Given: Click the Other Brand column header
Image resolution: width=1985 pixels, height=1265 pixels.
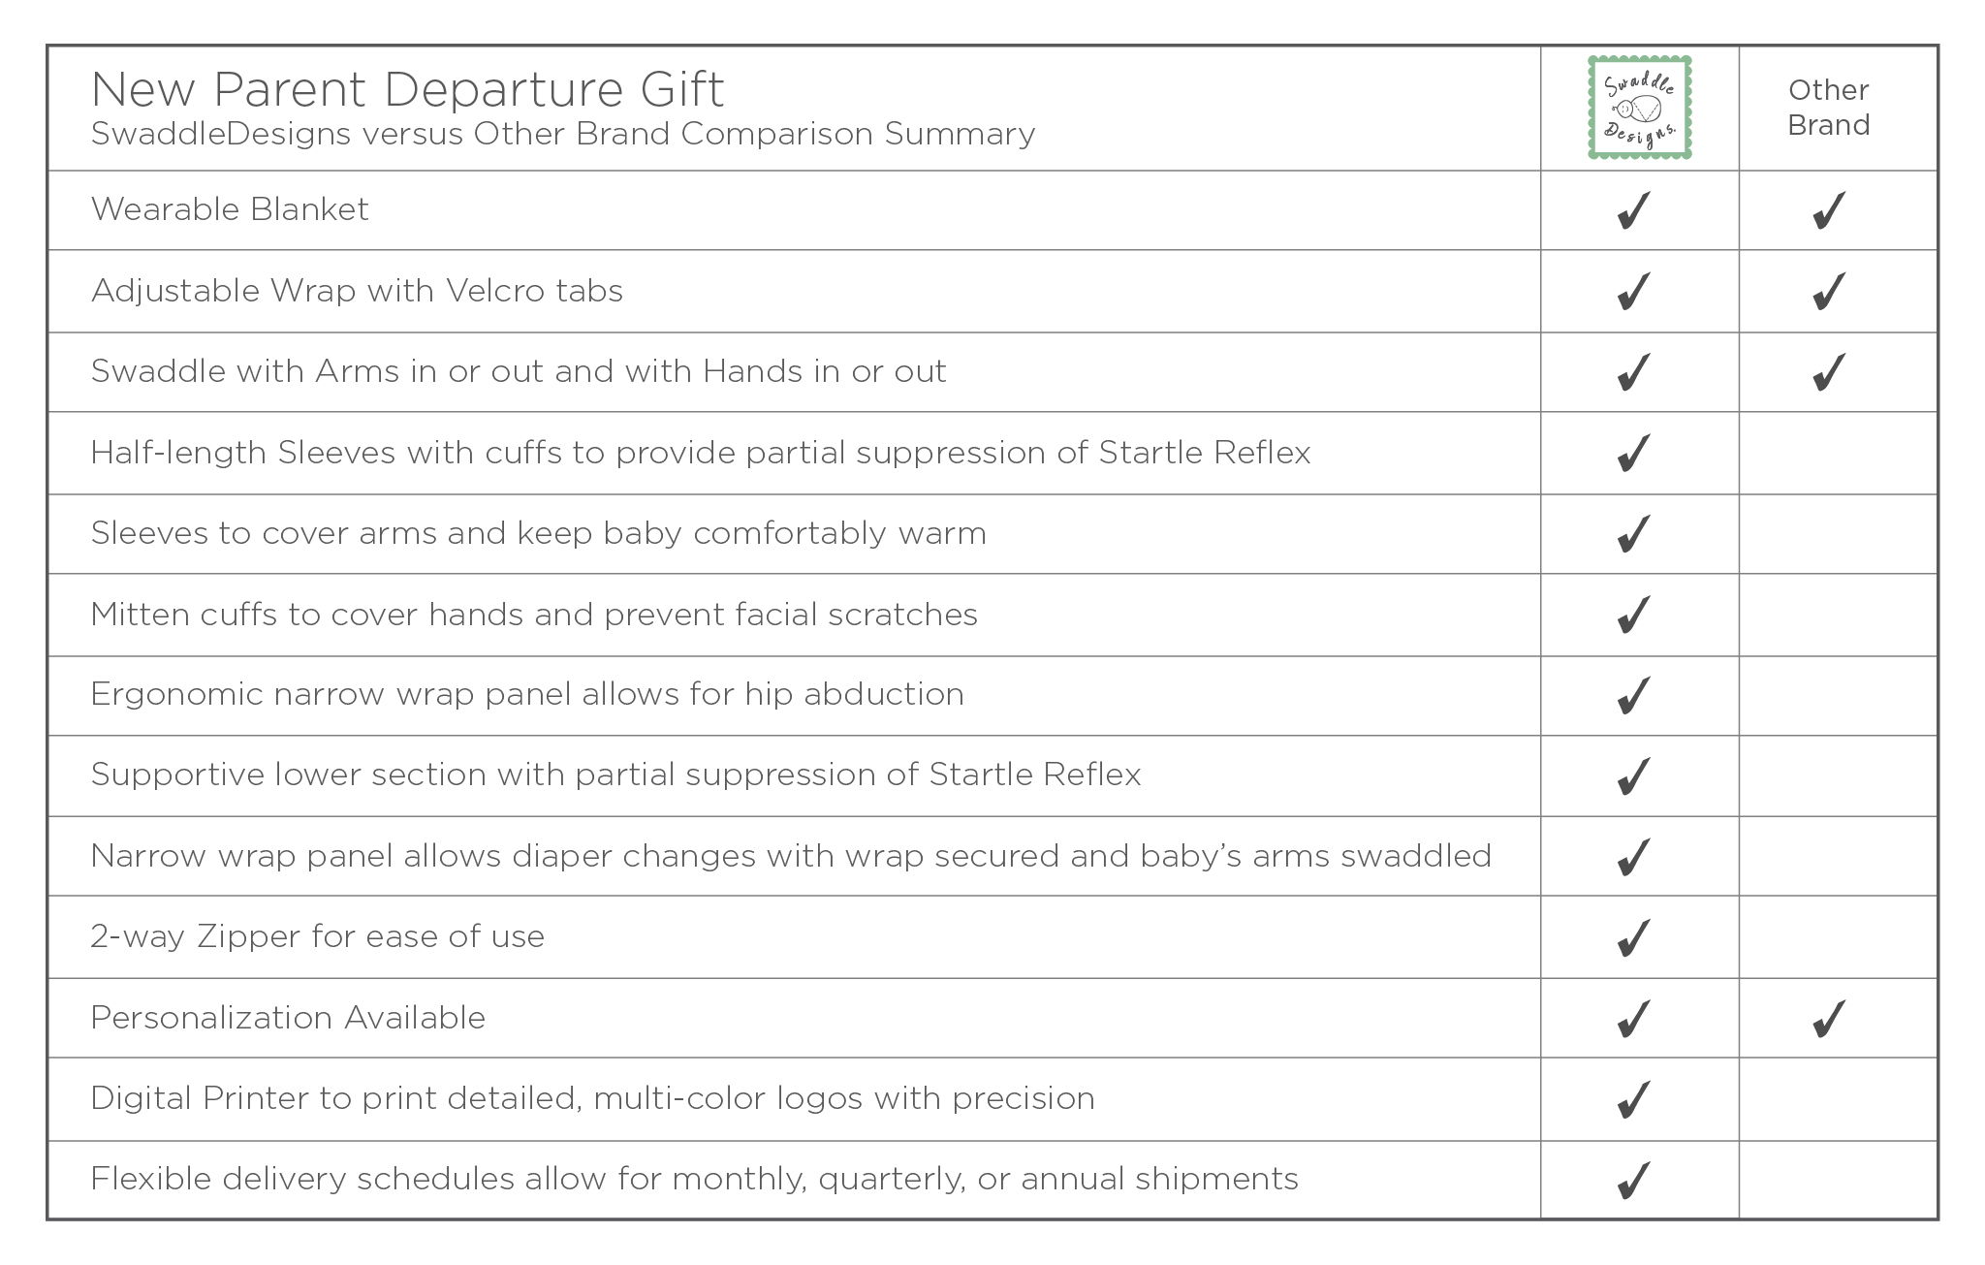Looking at the screenshot, I should [1829, 108].
